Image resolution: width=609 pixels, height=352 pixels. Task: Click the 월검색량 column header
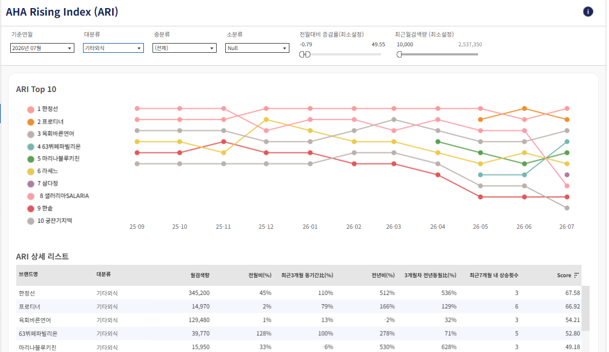(x=199, y=275)
